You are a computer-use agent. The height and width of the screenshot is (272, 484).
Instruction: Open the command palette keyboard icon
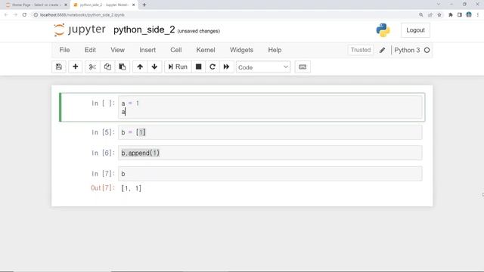302,67
